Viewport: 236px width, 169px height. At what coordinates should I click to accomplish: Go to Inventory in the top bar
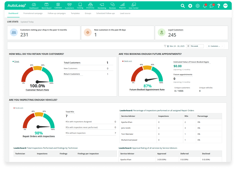pyautogui.click(x=90, y=5)
